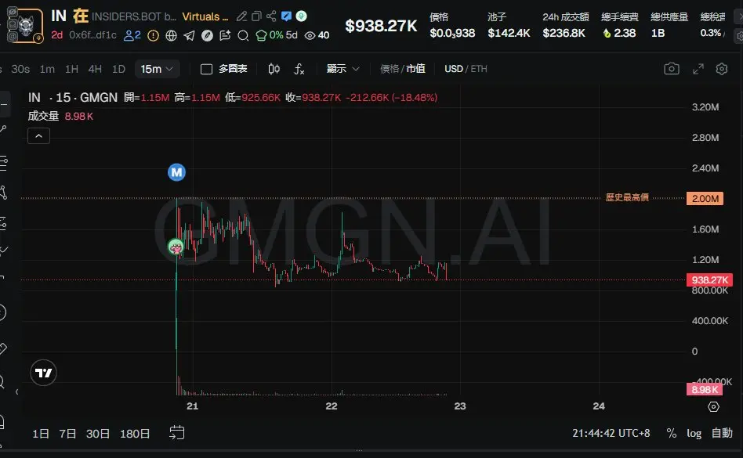743x458 pixels.
Task: Select the 1H timeframe
Action: click(x=71, y=69)
